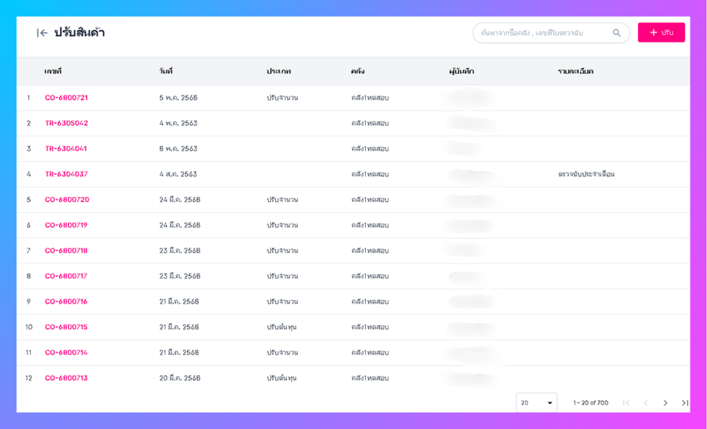707x429 pixels.
Task: Open document TR-6304037
Action: click(x=67, y=174)
